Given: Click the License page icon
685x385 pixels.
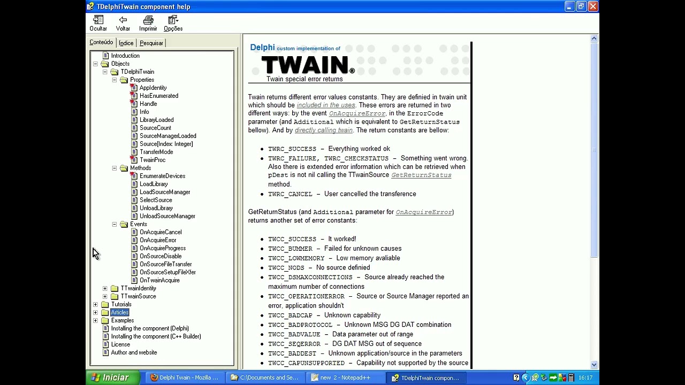Looking at the screenshot, I should [x=105, y=344].
